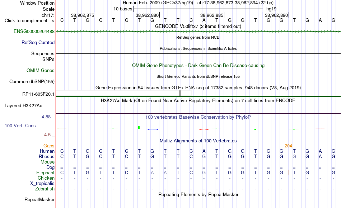341x208 pixels.
Task: Select the Dog alignment row label
Action: [x=50, y=167]
